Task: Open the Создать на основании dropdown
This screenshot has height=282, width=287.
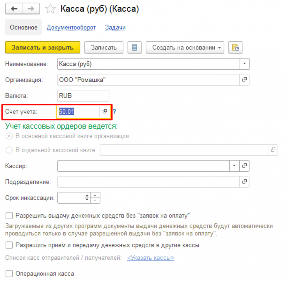Action: [185, 47]
